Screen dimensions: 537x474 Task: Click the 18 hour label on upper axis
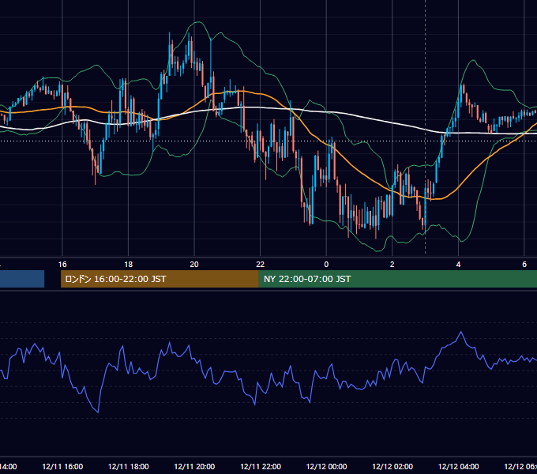[x=129, y=265]
